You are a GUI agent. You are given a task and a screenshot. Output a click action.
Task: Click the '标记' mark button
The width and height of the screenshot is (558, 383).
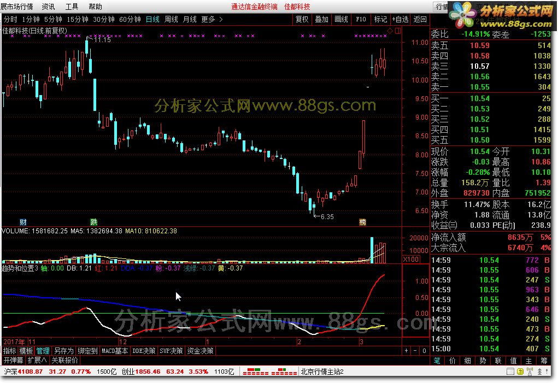click(380, 19)
